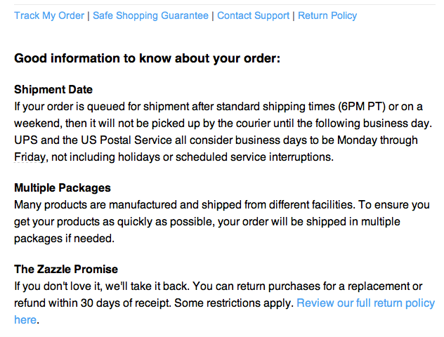This screenshot has height=337, width=444.
Task: Click the Contact Support link
Action: point(253,15)
